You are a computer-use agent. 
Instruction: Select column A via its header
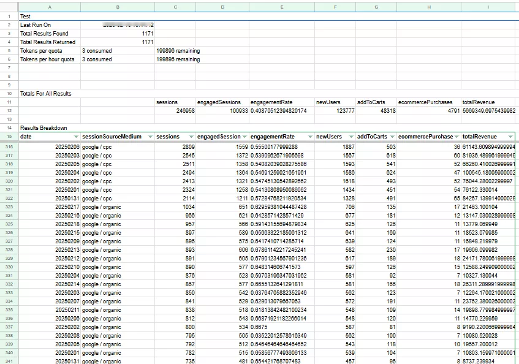click(x=50, y=7)
